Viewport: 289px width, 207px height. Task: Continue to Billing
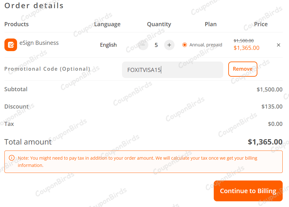coord(248,191)
